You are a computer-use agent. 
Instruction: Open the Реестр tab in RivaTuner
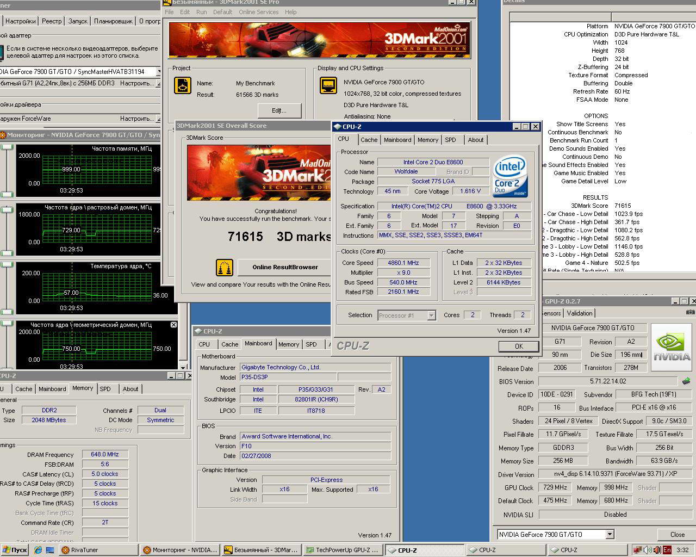tap(52, 21)
